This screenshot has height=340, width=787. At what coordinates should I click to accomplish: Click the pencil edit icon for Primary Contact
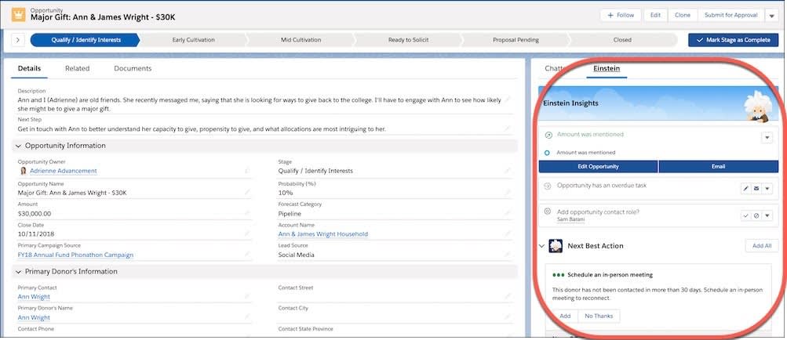(246, 296)
